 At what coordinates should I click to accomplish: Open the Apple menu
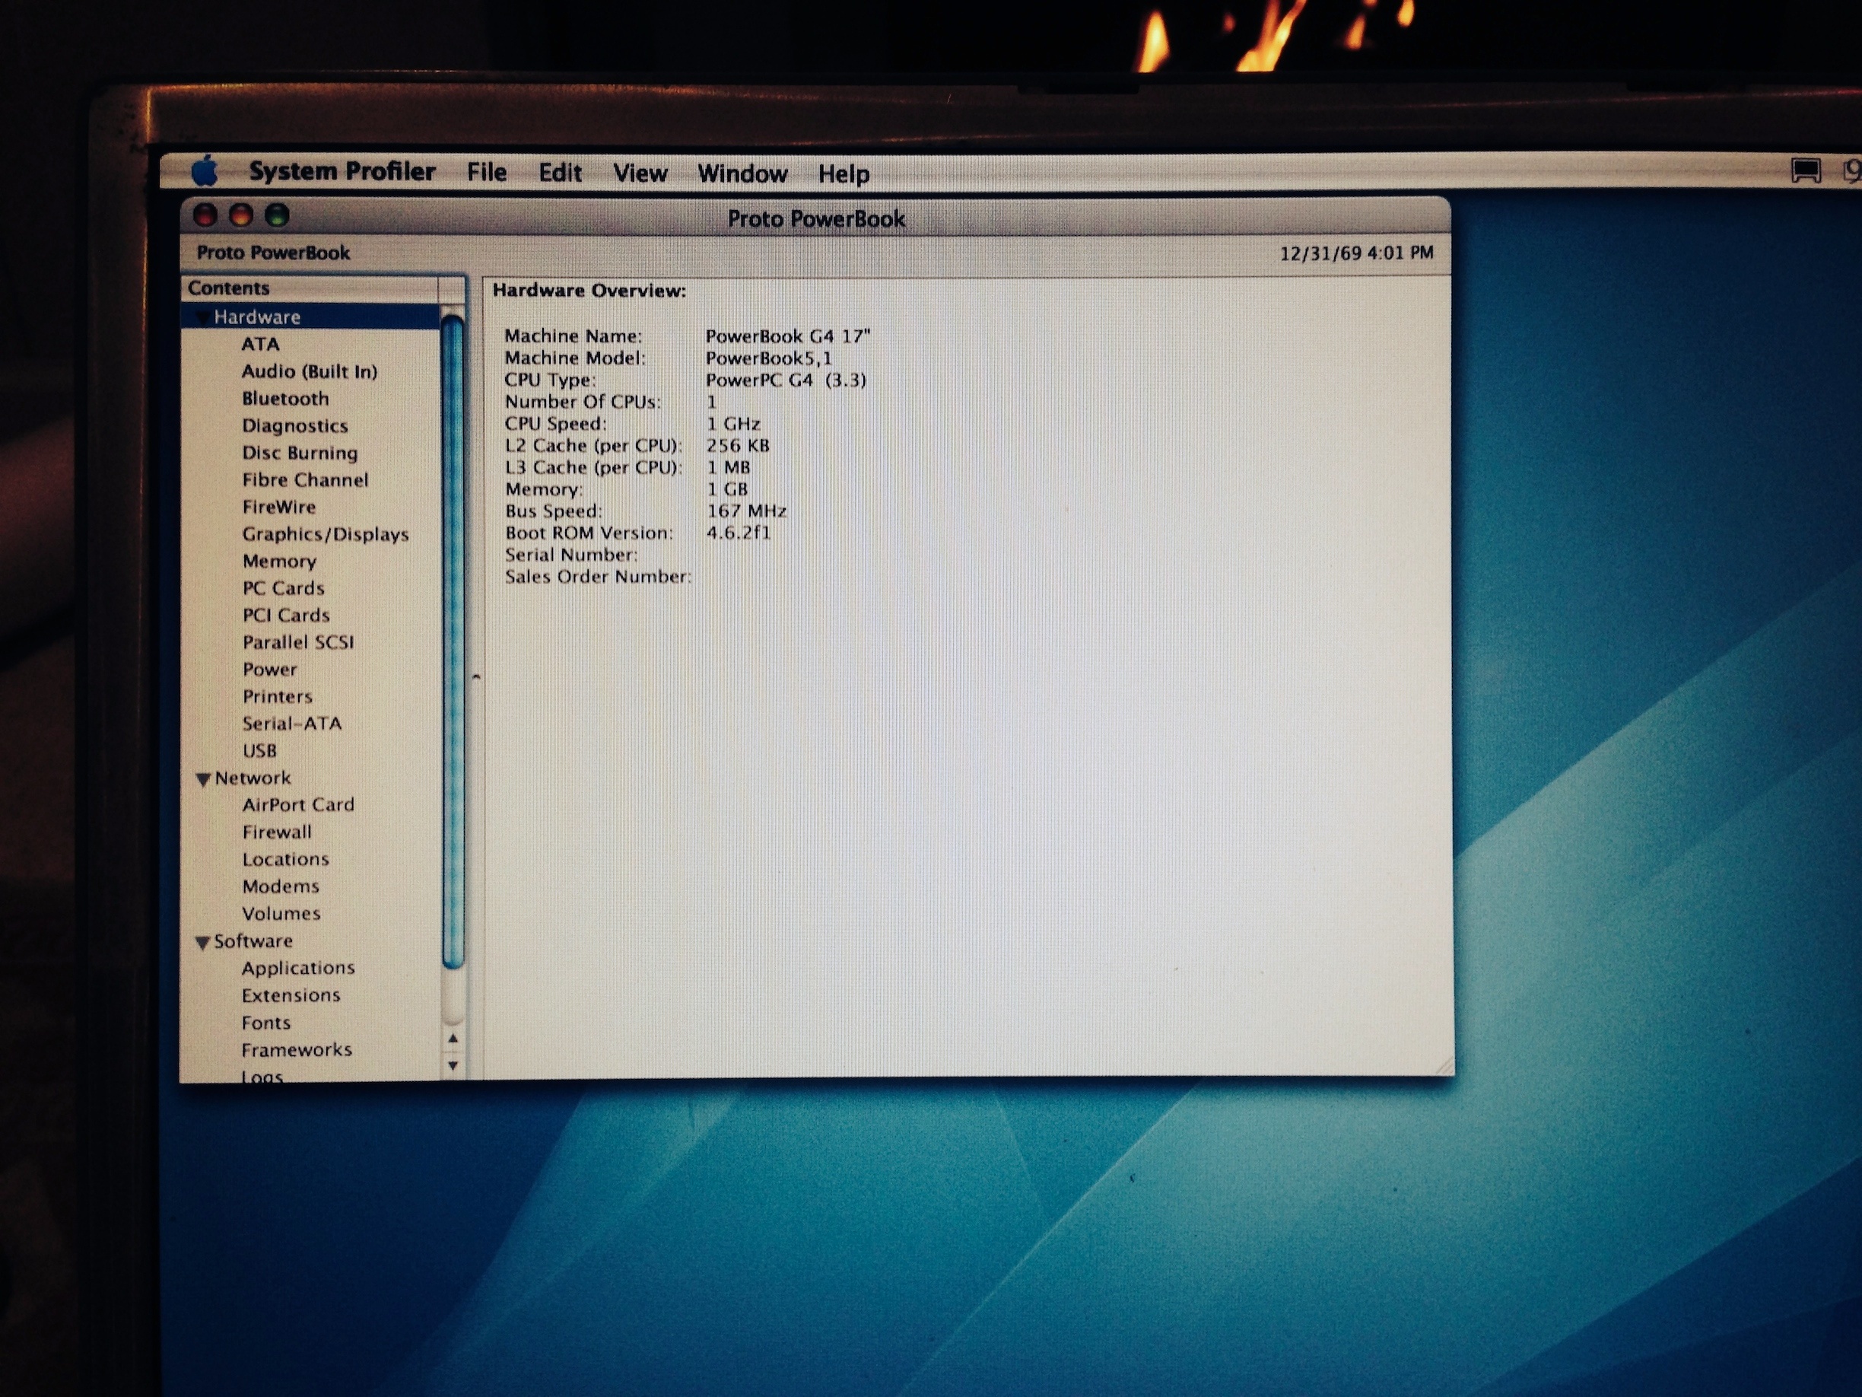205,171
